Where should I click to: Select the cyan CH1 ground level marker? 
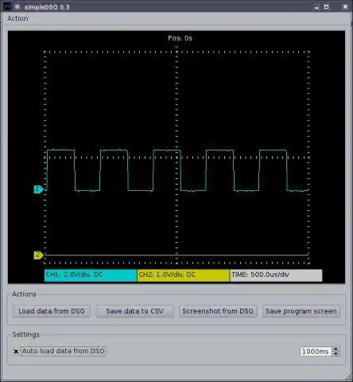click(x=38, y=189)
